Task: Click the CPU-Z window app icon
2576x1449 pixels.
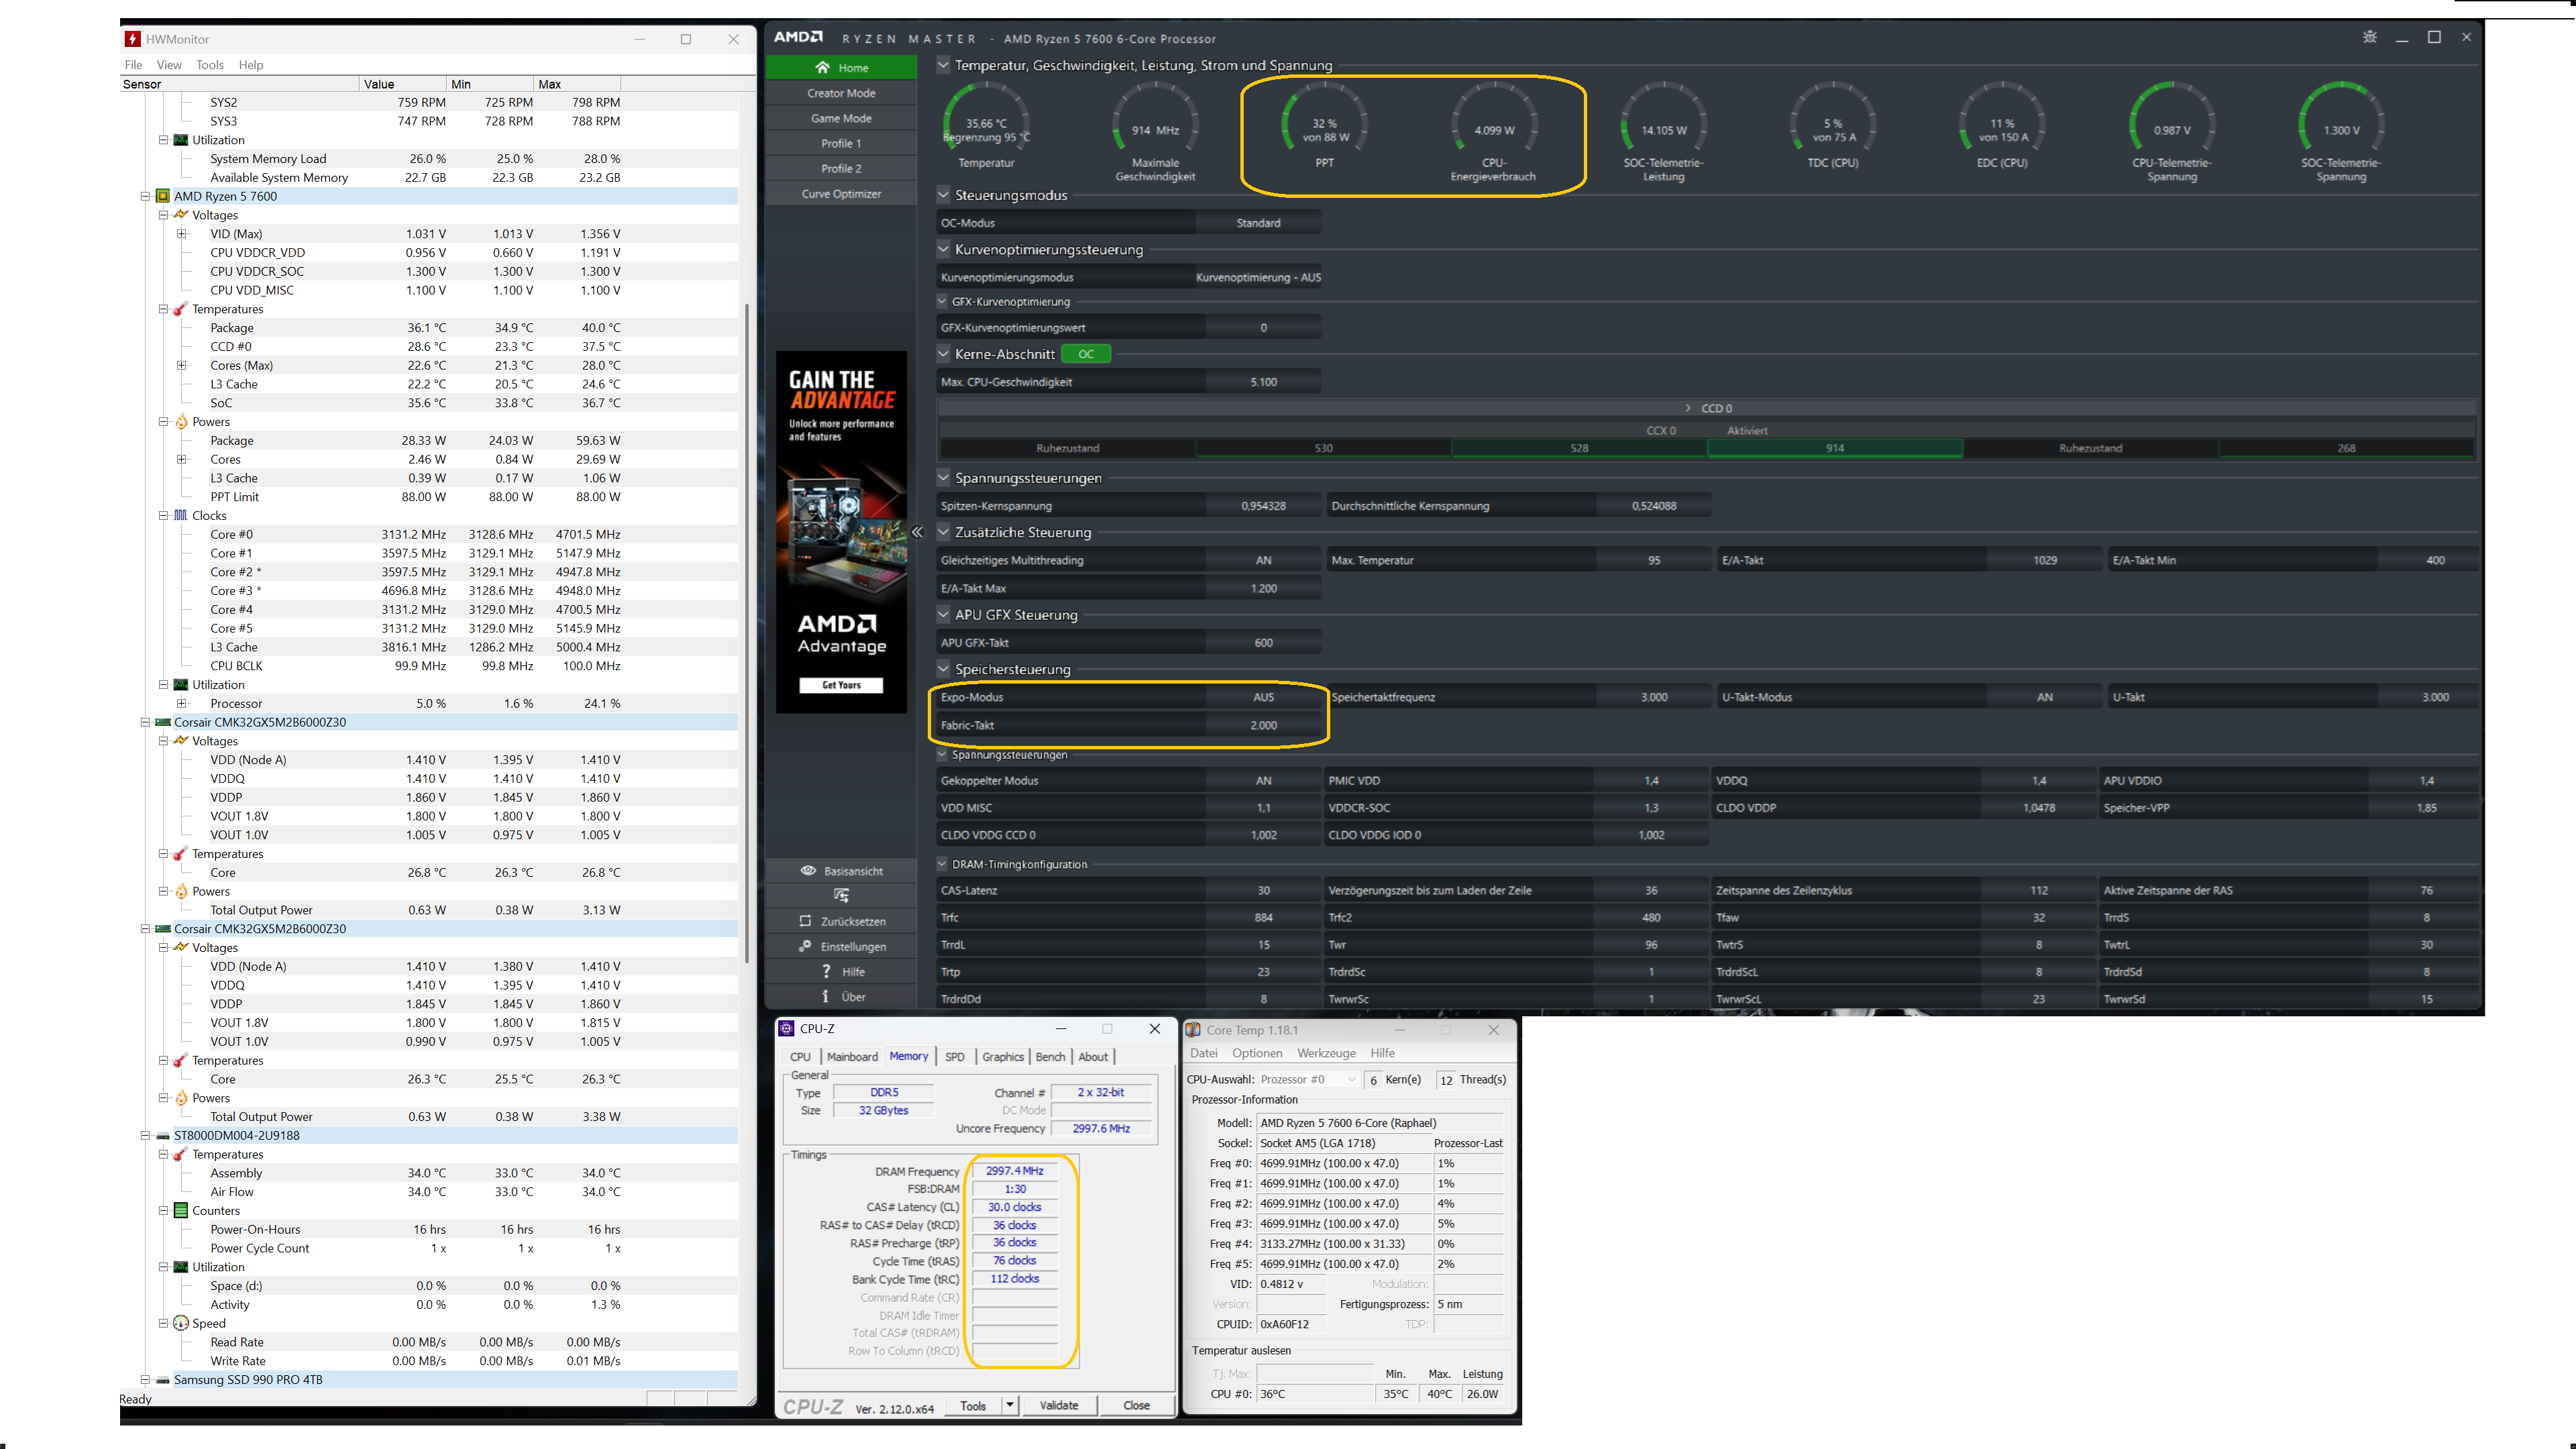Action: coord(787,1028)
